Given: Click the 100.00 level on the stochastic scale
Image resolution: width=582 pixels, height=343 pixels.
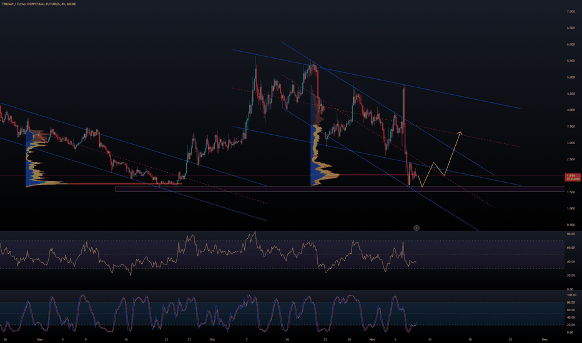Looking at the screenshot, I should (x=571, y=295).
